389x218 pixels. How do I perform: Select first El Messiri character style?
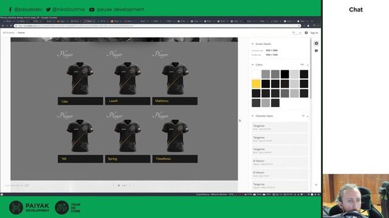pyautogui.click(x=280, y=162)
